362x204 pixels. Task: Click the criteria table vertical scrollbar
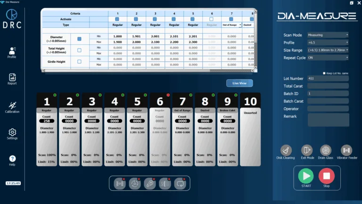tap(255, 39)
